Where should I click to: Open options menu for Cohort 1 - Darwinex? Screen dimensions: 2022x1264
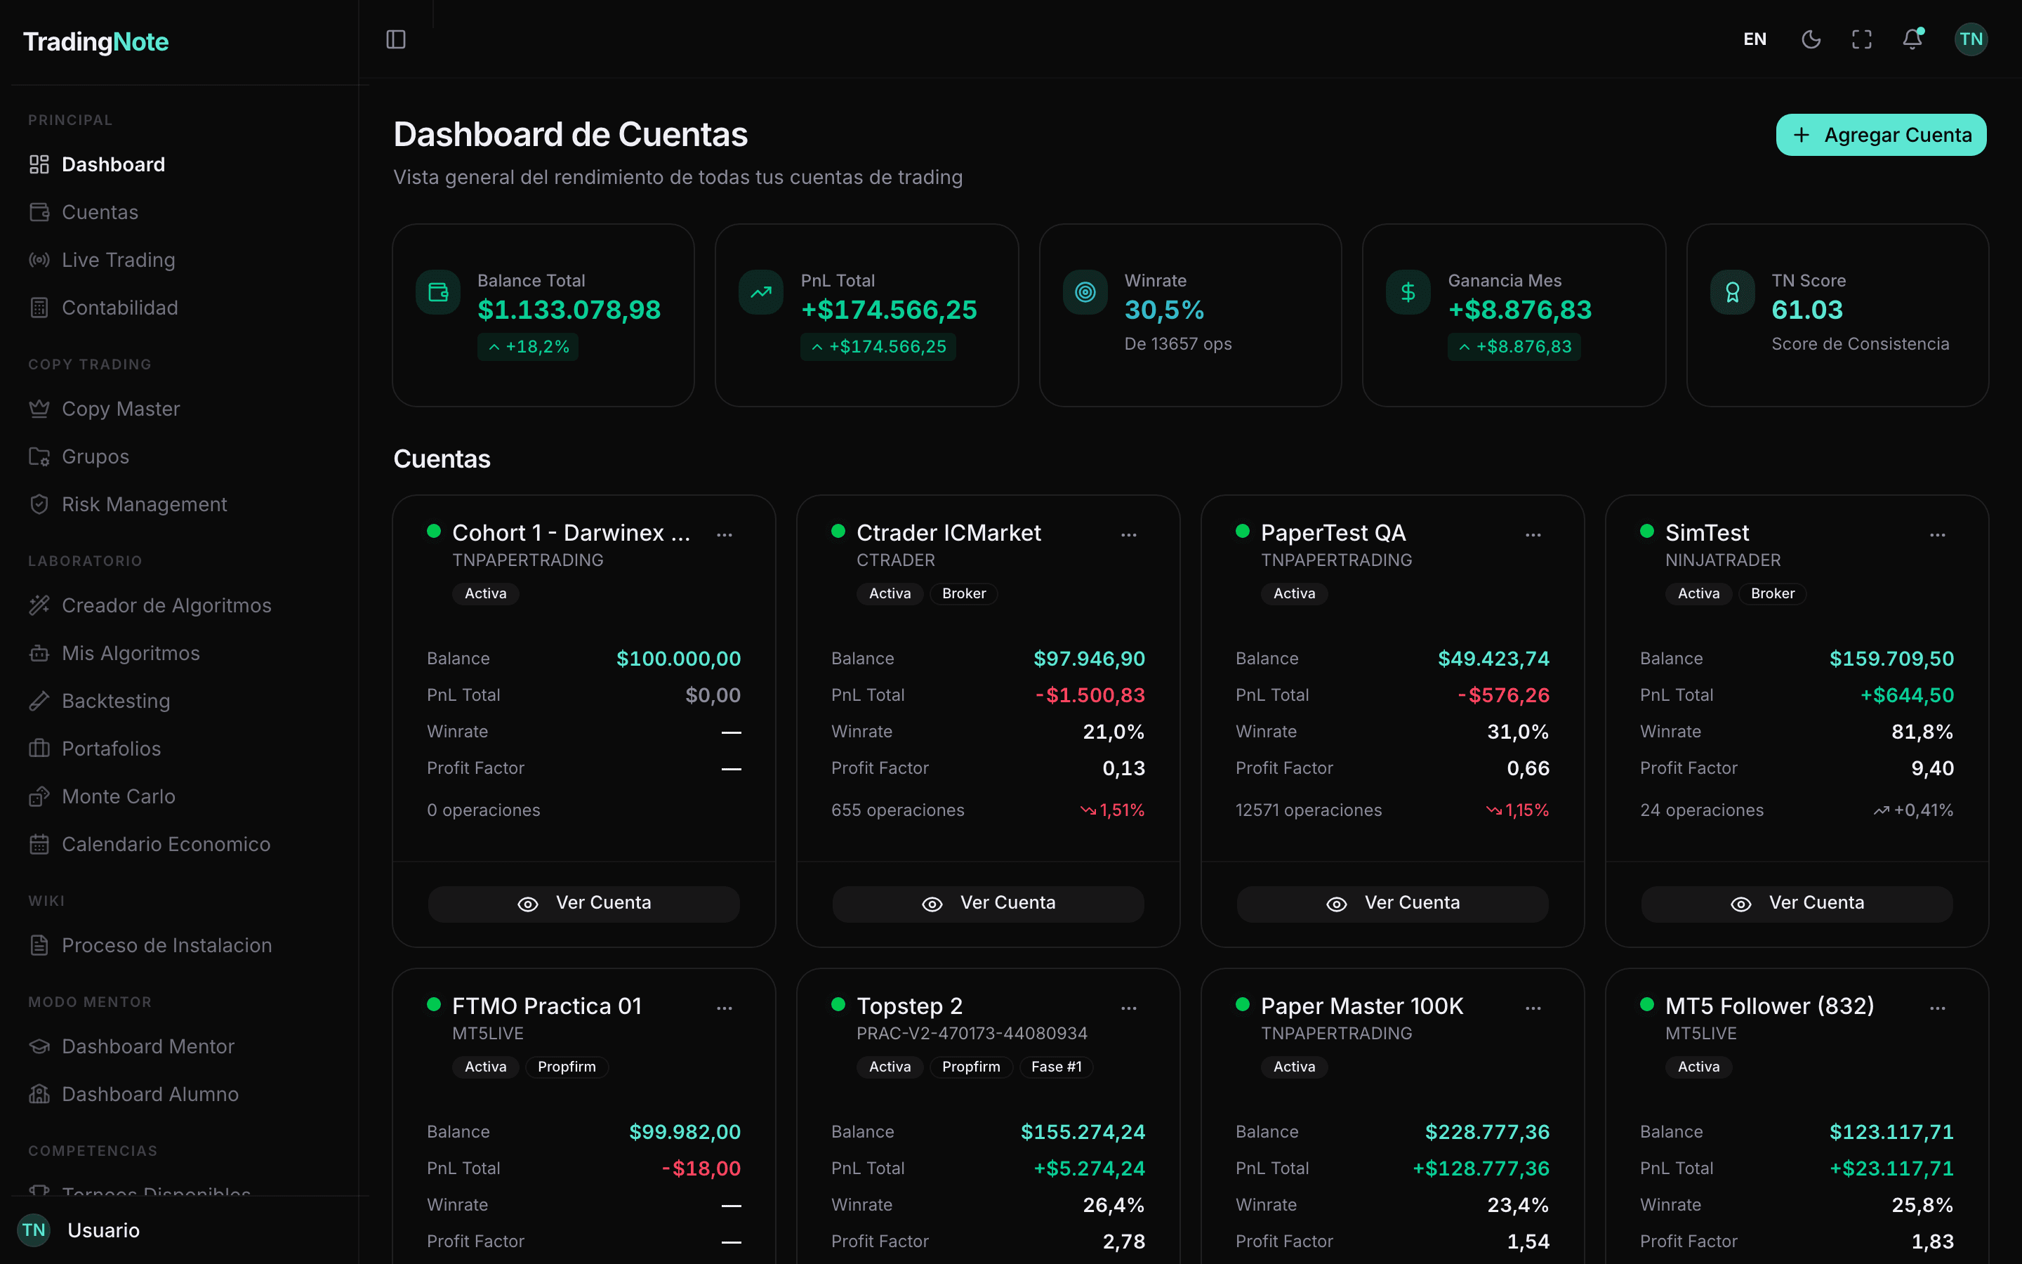point(725,534)
